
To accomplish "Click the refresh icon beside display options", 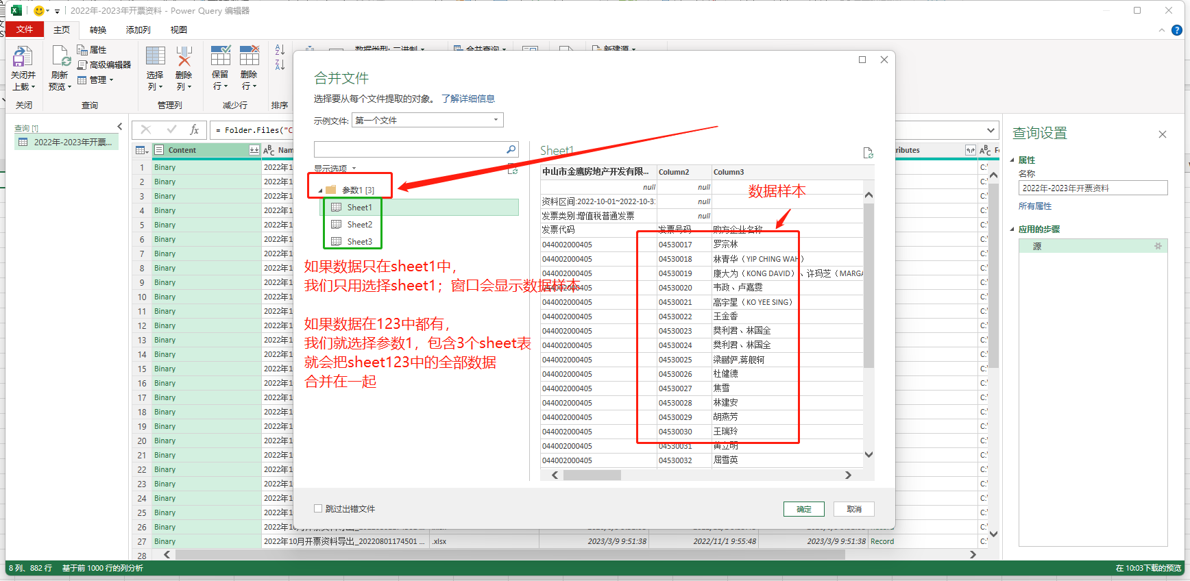I will click(512, 169).
